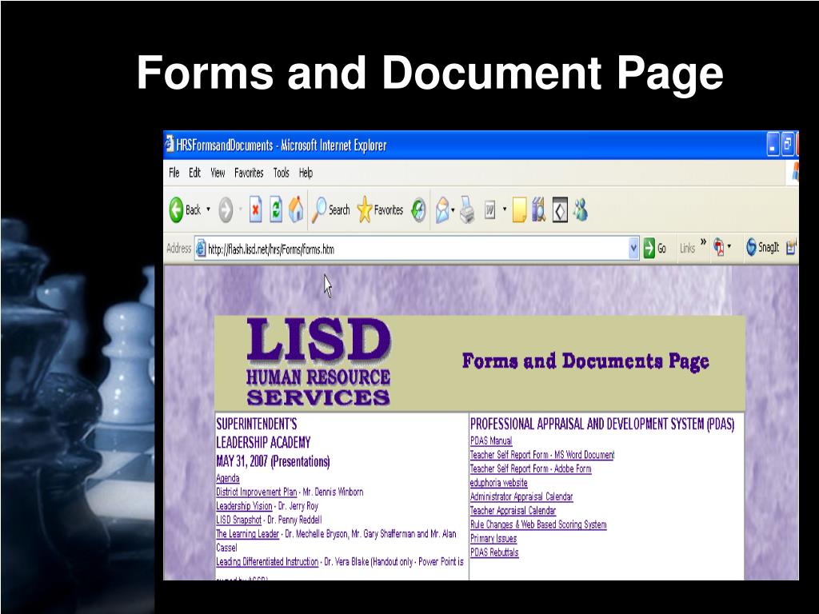Open the Favorites menu
This screenshot has height=614, width=819.
tap(249, 173)
